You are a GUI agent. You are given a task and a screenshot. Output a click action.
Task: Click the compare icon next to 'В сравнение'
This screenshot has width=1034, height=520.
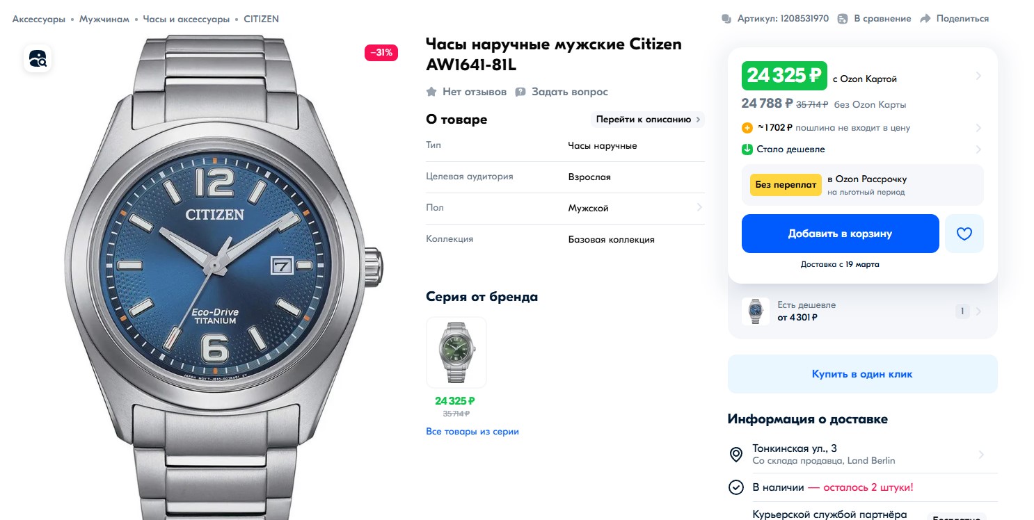843,19
